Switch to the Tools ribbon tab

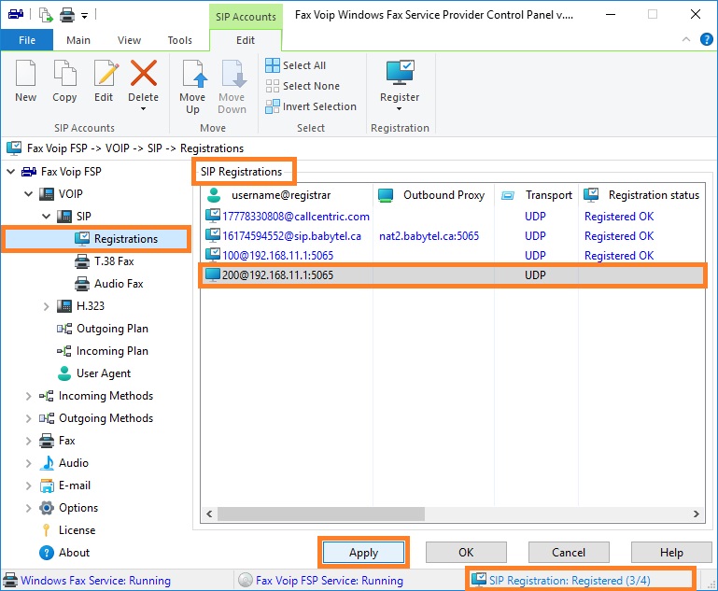pos(179,40)
